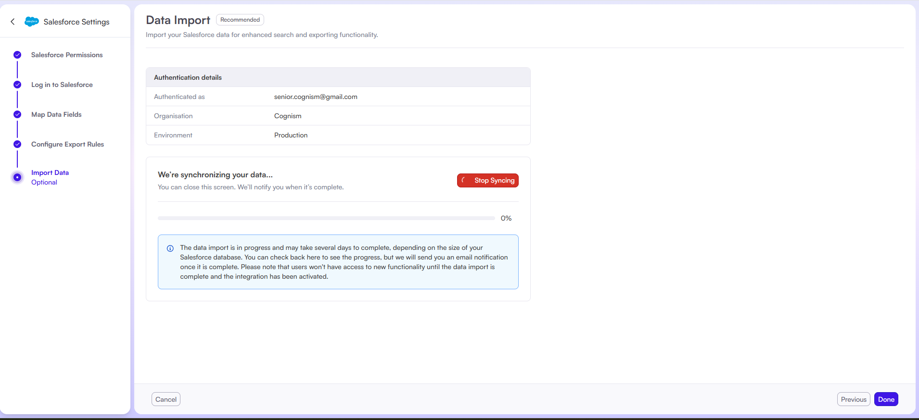Image resolution: width=919 pixels, height=420 pixels.
Task: Open the Salesforce Permissions step
Action: [x=67, y=55]
